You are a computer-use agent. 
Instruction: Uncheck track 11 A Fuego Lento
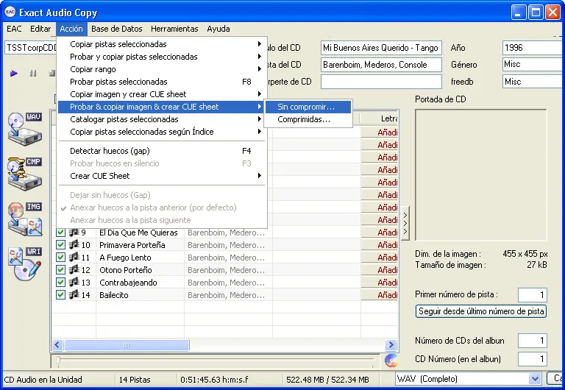[60, 258]
